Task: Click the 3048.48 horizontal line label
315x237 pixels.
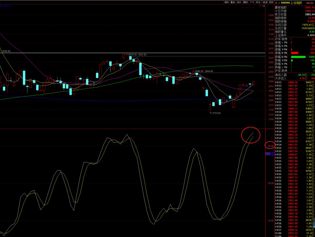Action: pyautogui.click(x=6, y=51)
